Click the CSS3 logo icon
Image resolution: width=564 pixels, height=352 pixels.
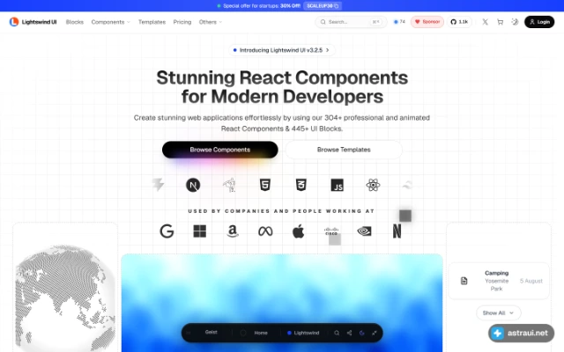301,185
